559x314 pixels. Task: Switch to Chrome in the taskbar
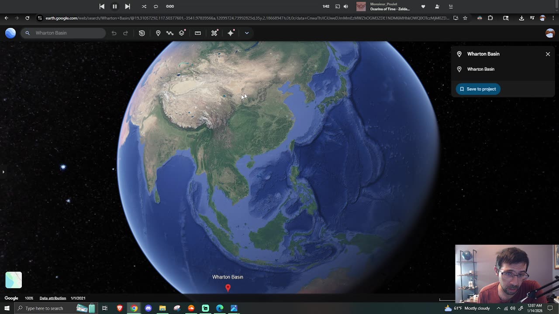tap(134, 308)
